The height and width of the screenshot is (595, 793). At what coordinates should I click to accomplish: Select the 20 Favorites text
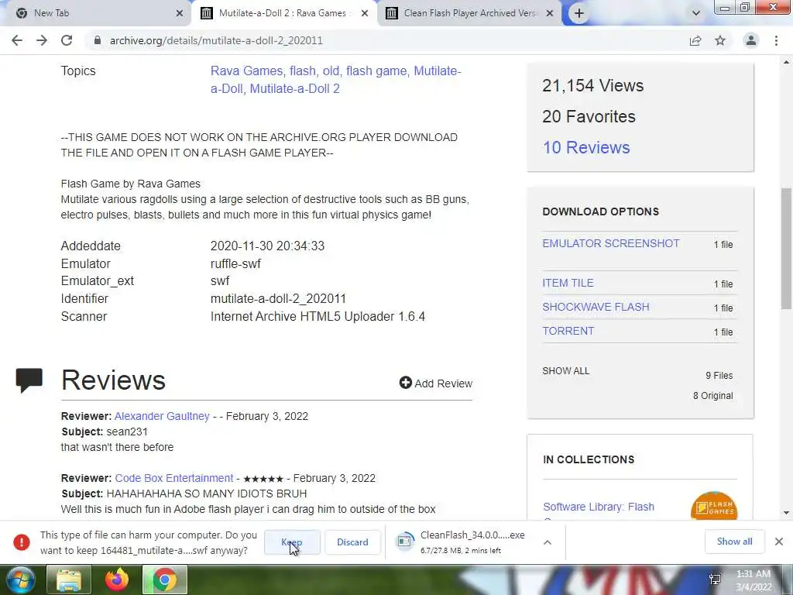589,116
